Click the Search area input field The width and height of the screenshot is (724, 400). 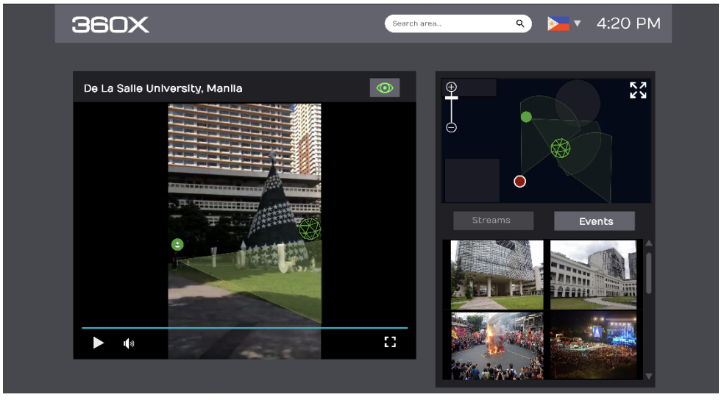[458, 24]
